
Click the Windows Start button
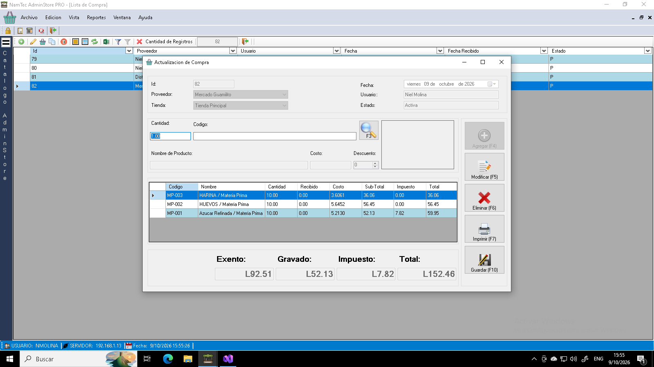[x=10, y=359]
